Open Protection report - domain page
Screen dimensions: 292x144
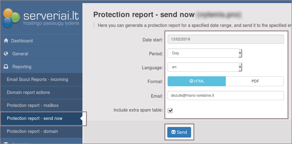[32, 131]
